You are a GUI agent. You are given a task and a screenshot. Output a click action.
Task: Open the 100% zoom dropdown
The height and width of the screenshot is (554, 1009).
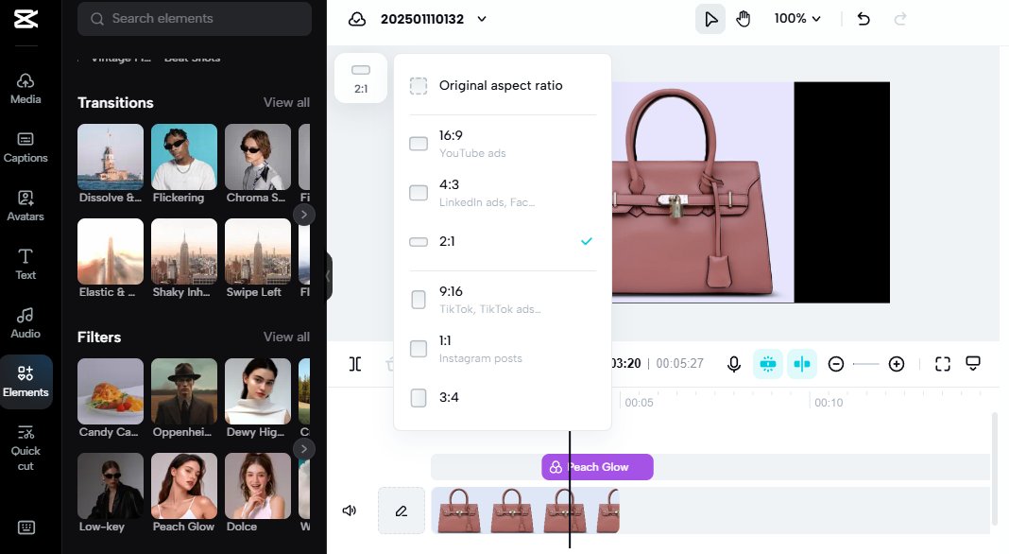(797, 19)
